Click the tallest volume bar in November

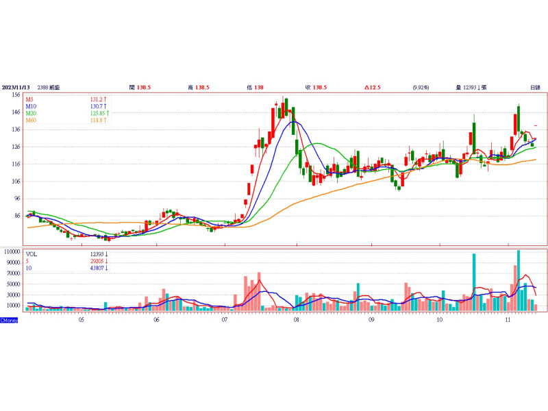(519, 281)
